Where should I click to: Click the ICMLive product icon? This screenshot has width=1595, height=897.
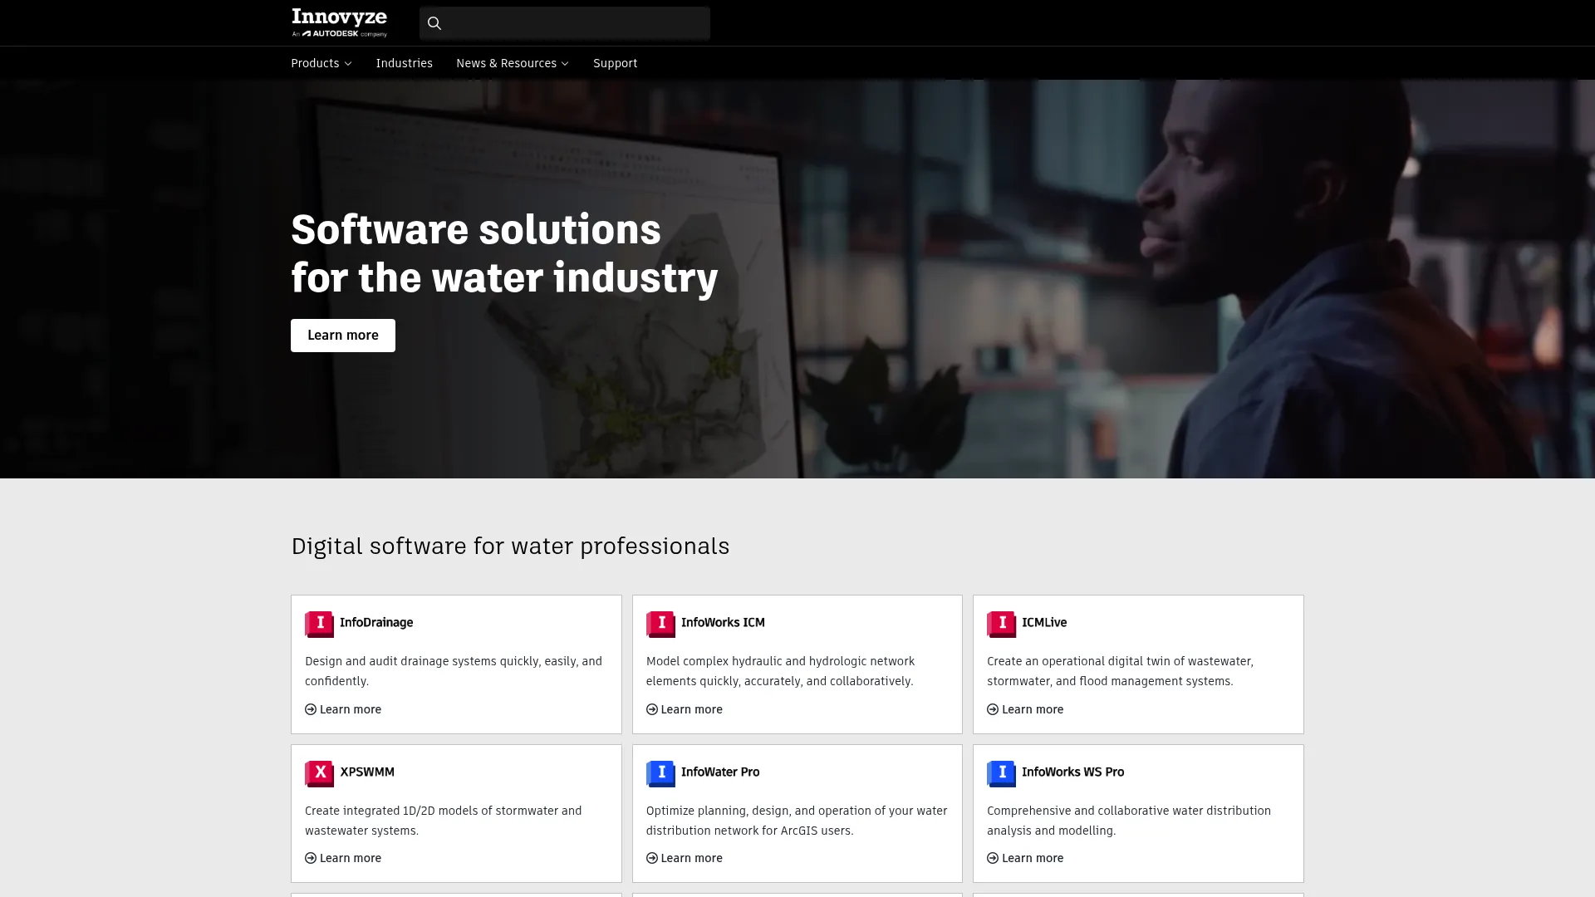tap(1001, 624)
